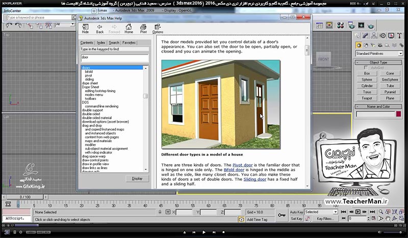Click the Hide button in Help toolbar
This screenshot has height=238, width=408.
click(85, 29)
